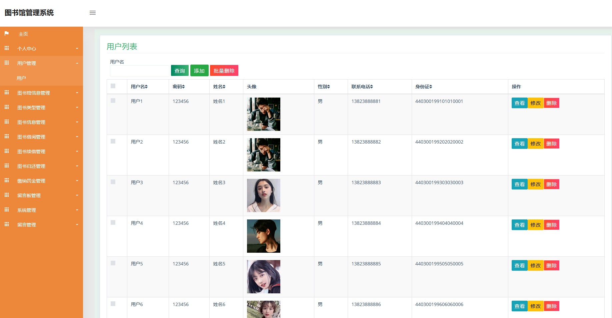Open 用户1 avatar thumbnail
Viewport: 612px width, 318px height.
[x=264, y=114]
